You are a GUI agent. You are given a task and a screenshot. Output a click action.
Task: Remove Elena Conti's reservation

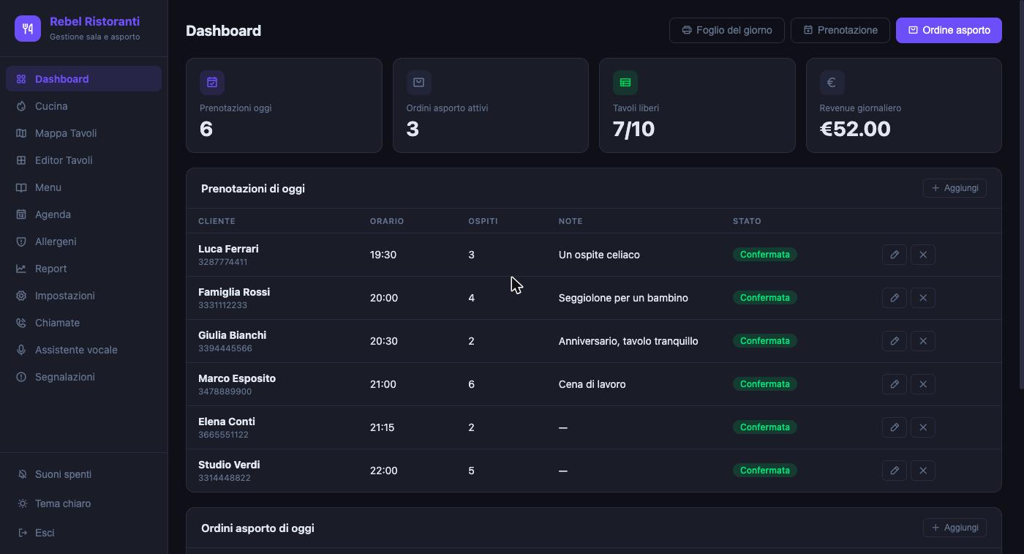pyautogui.click(x=923, y=427)
